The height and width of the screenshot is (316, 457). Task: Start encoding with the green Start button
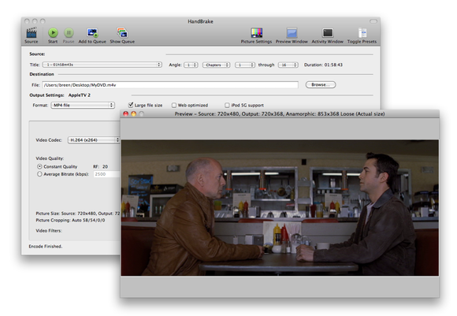[x=53, y=32]
